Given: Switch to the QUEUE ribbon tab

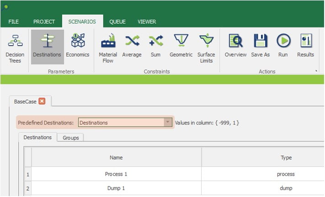Looking at the screenshot, I should click(117, 21).
